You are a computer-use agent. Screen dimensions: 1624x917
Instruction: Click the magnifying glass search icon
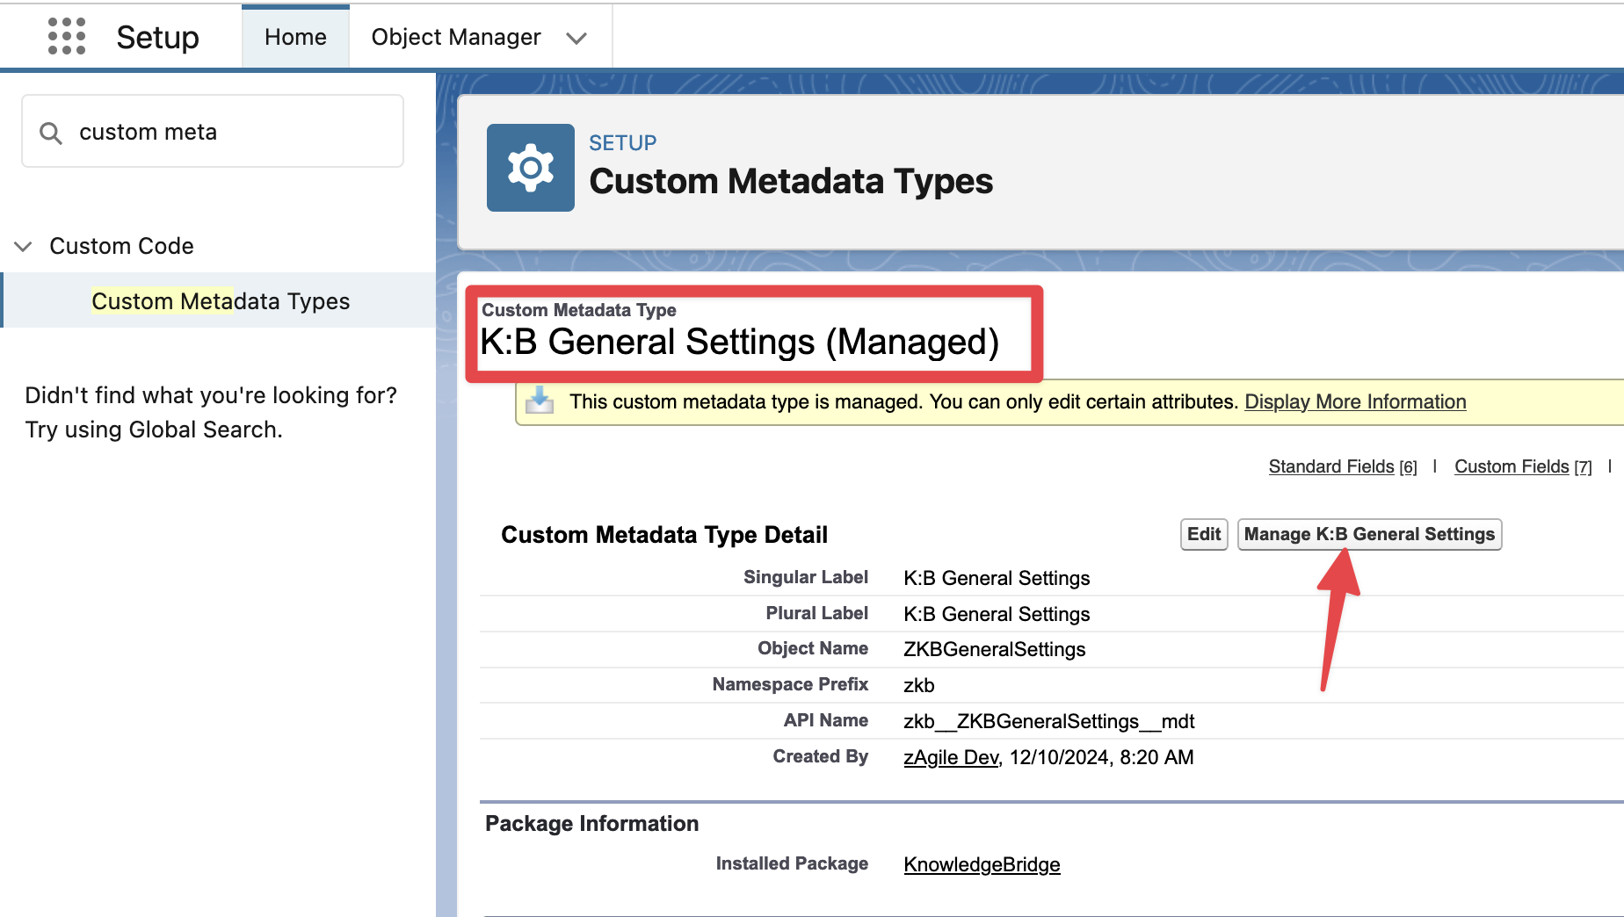51,133
